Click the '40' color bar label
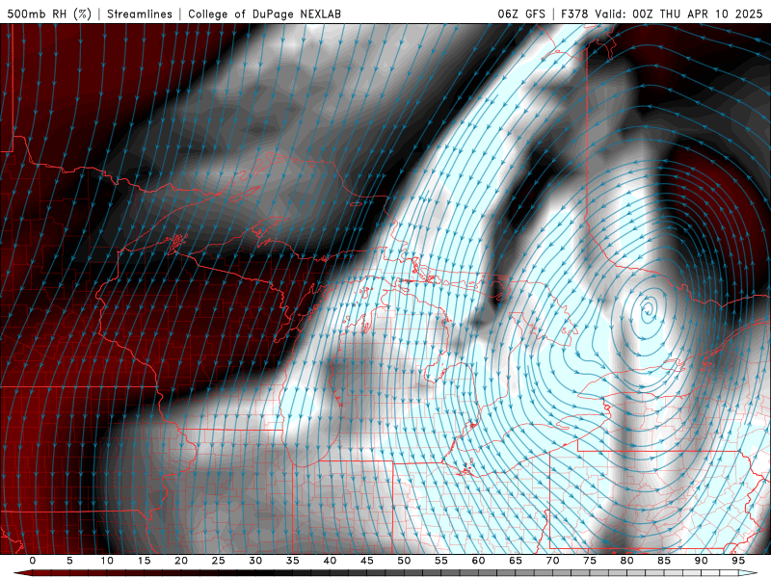 (330, 561)
